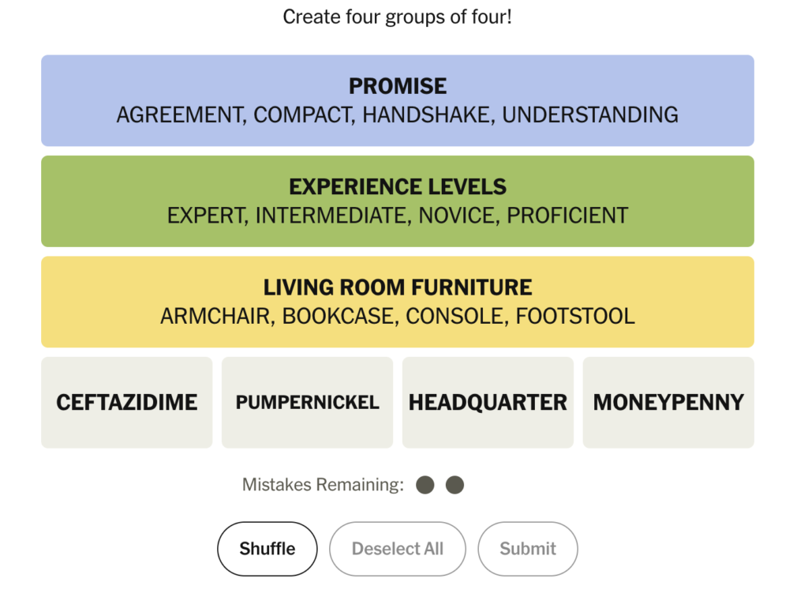
Task: Click the blue solved group's word list
Action: click(398, 115)
